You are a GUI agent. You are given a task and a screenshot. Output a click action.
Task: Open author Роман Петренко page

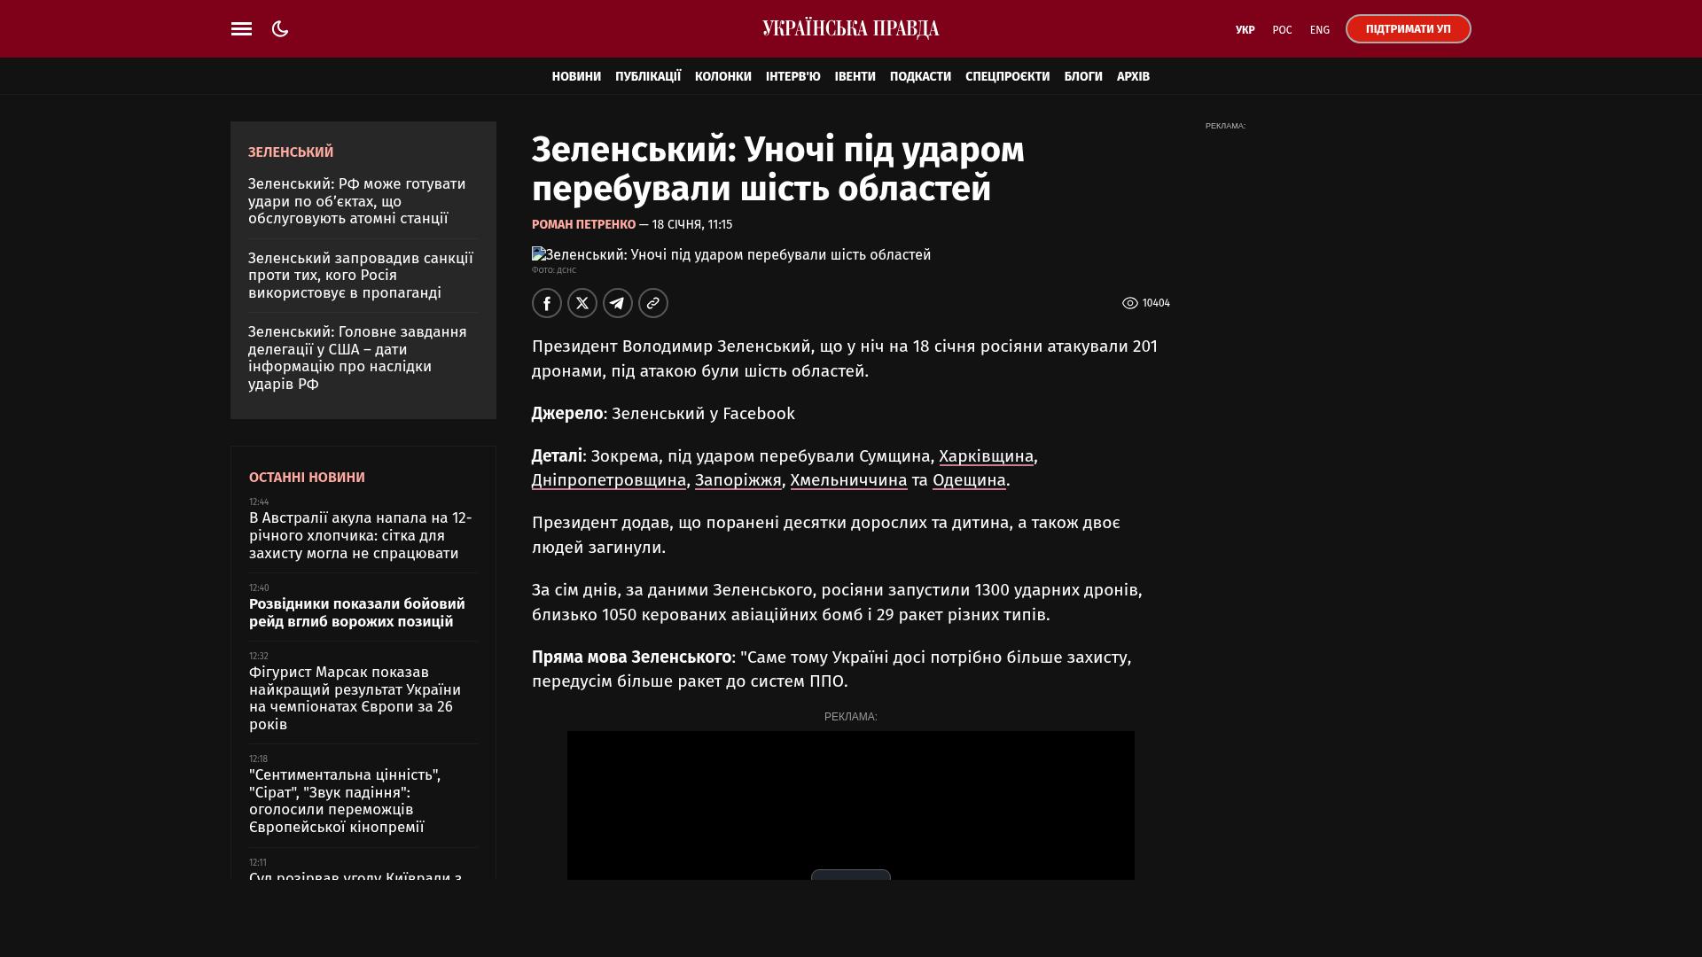coord(583,225)
